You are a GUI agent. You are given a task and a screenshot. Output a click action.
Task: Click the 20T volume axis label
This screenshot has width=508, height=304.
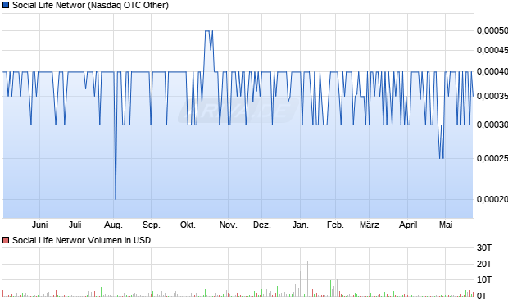pos(484,264)
